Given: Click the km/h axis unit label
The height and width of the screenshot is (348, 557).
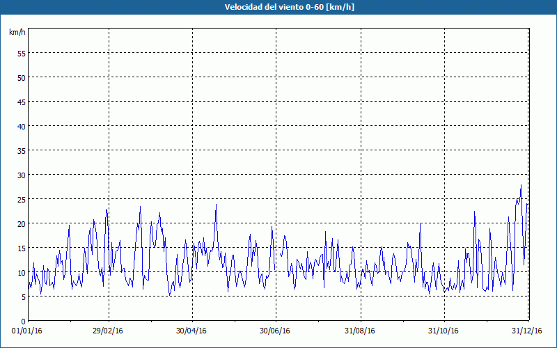Looking at the screenshot, I should (x=17, y=32).
